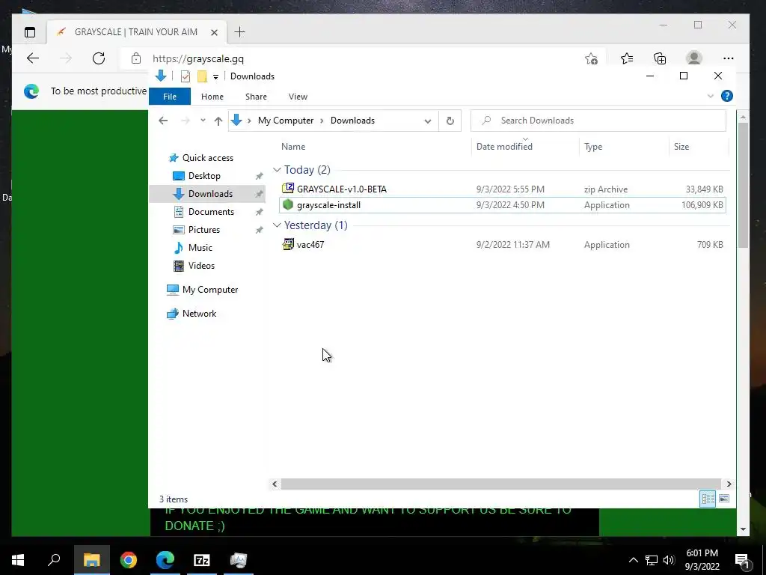This screenshot has width=766, height=575.
Task: Open Edge tab actions menu icon
Action: pos(30,32)
